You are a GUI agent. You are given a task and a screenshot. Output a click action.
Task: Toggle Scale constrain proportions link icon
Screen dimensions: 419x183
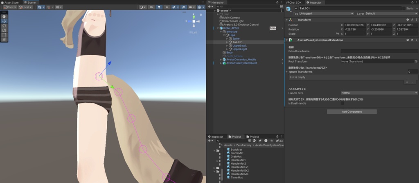pos(338,34)
